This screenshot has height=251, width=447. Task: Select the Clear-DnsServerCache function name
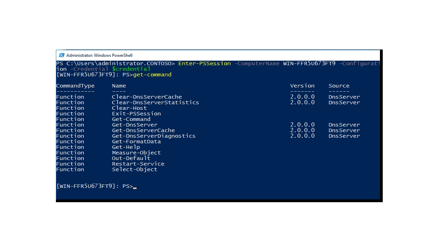point(147,97)
